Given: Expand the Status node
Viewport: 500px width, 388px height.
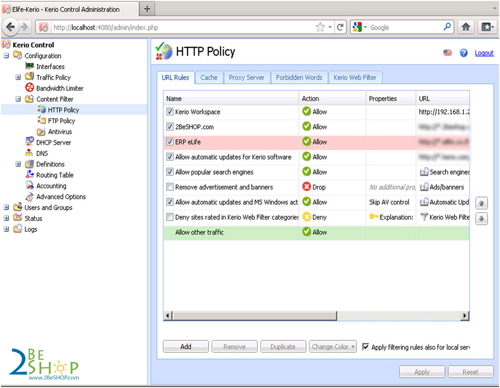Looking at the screenshot, I should (6, 218).
